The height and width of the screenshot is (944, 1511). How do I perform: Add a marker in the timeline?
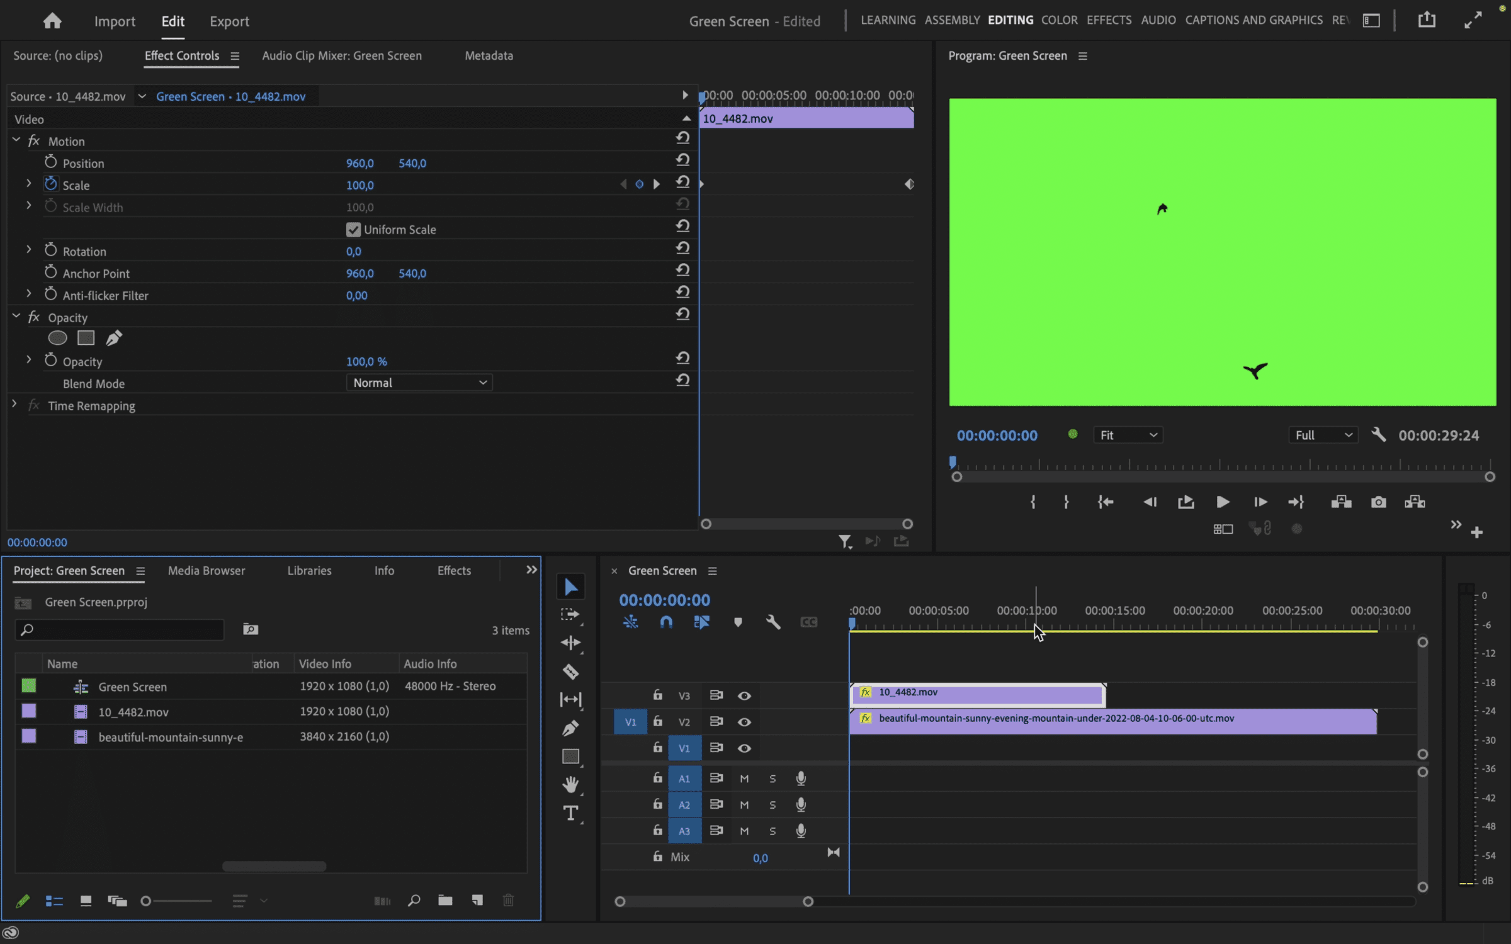pos(738,622)
